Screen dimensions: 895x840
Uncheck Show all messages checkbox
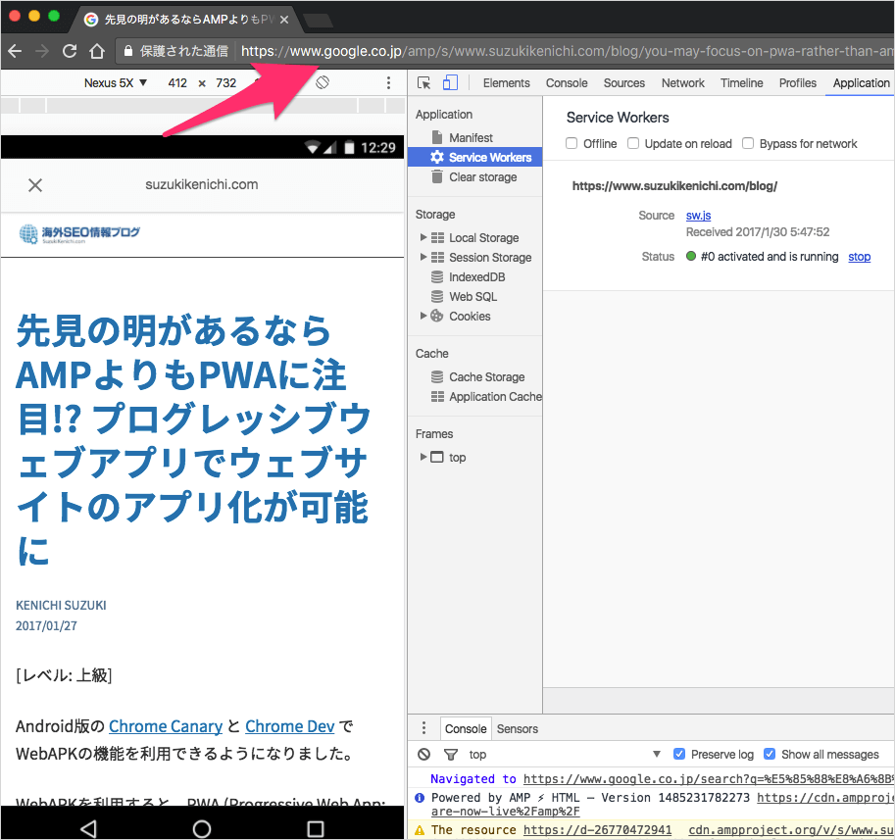click(770, 754)
